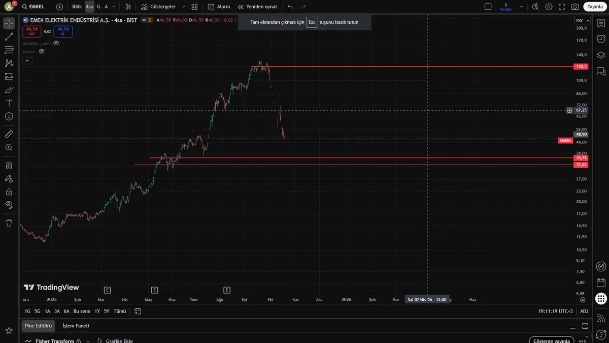Click the add symbol plus icon
609x343 pixels.
(x=59, y=7)
